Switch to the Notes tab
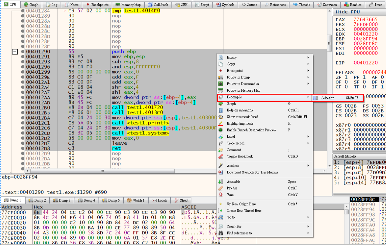 (x=71, y=5)
